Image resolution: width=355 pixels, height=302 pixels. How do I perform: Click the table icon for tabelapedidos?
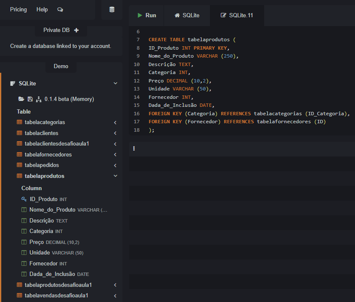tap(19, 165)
